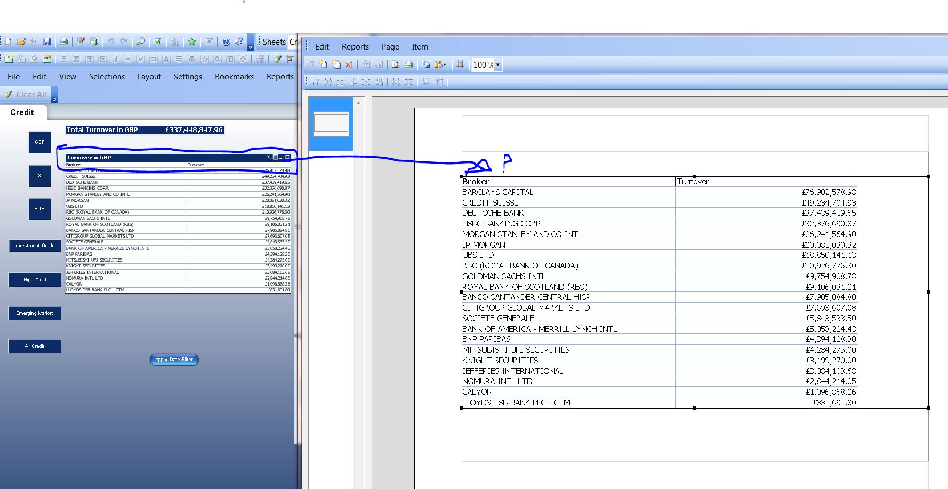Image resolution: width=948 pixels, height=489 pixels.
Task: Create a Statistics Box with the sigma icon
Action: pos(77,59)
